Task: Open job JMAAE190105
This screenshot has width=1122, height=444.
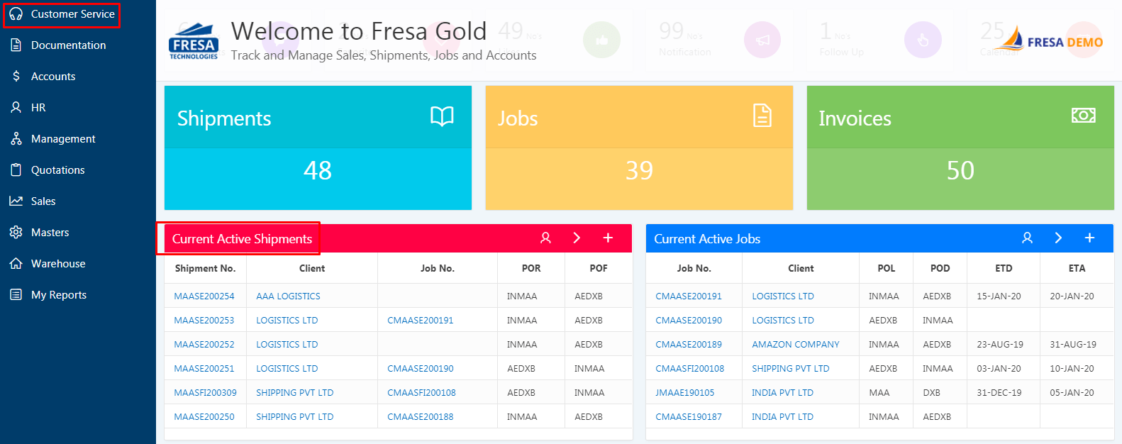Action: [x=685, y=392]
